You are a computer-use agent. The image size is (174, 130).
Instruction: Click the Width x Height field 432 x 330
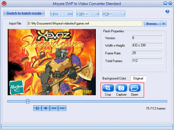(147, 45)
